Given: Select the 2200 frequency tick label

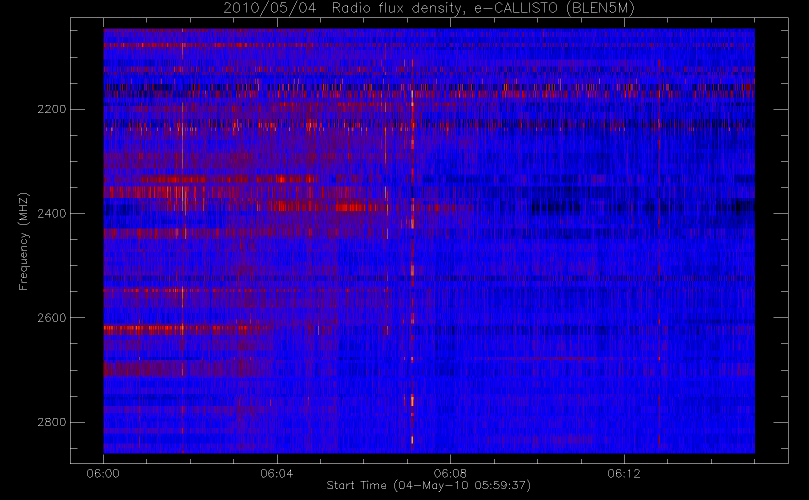Looking at the screenshot, I should 51,109.
